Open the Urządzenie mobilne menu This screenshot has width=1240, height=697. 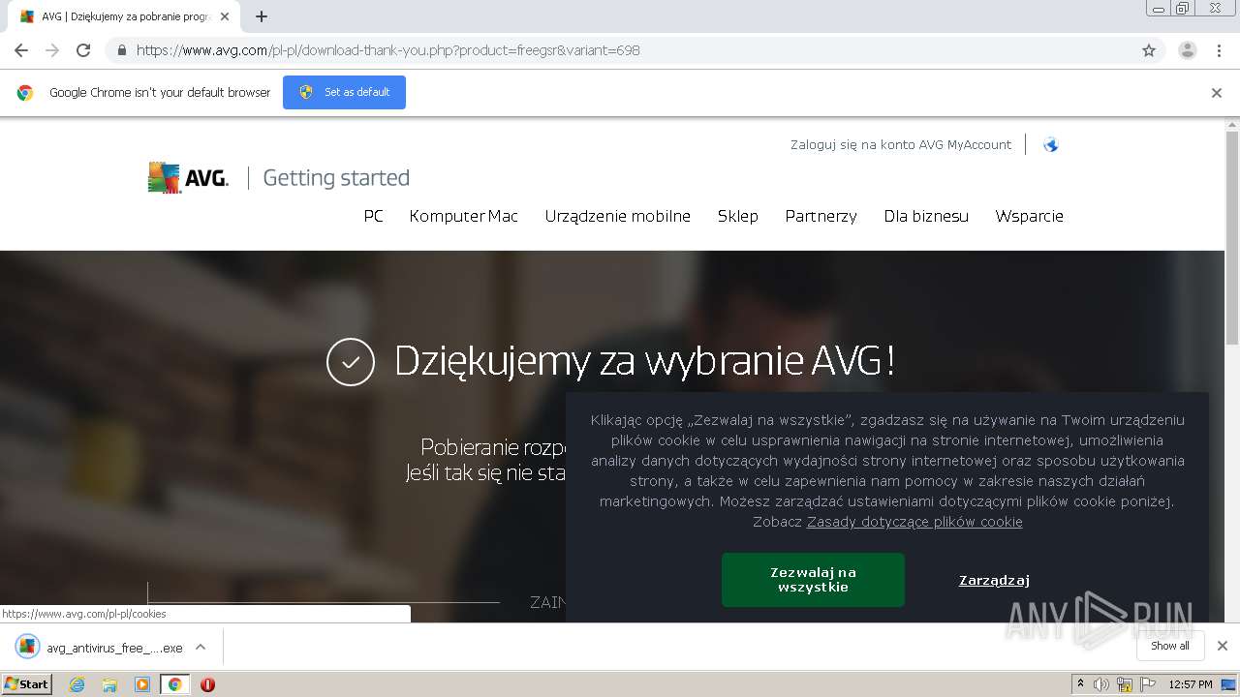click(x=618, y=216)
